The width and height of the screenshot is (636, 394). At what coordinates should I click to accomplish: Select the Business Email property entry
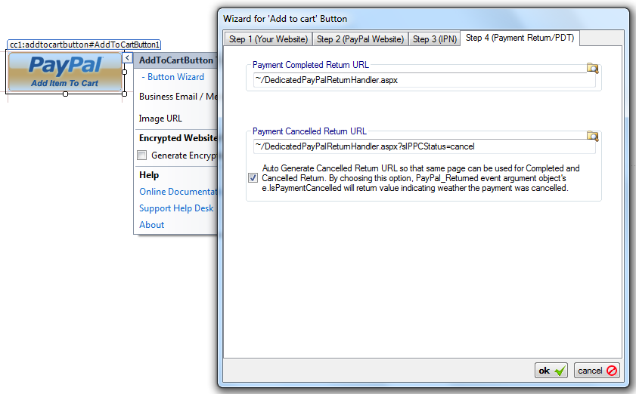[178, 97]
